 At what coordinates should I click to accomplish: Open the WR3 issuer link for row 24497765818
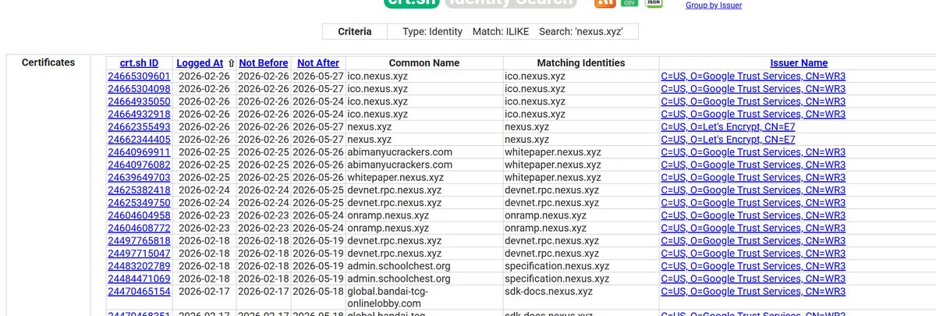753,241
